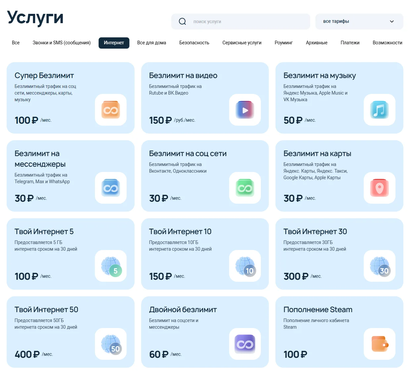Image resolution: width=410 pixels, height=374 pixels.
Task: Click the orange wallet icon on Пополнение Steam
Action: click(x=380, y=344)
